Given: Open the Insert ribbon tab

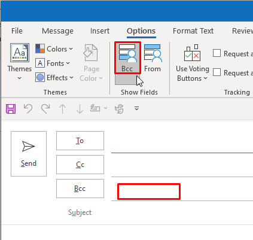Looking at the screenshot, I should click(100, 31).
